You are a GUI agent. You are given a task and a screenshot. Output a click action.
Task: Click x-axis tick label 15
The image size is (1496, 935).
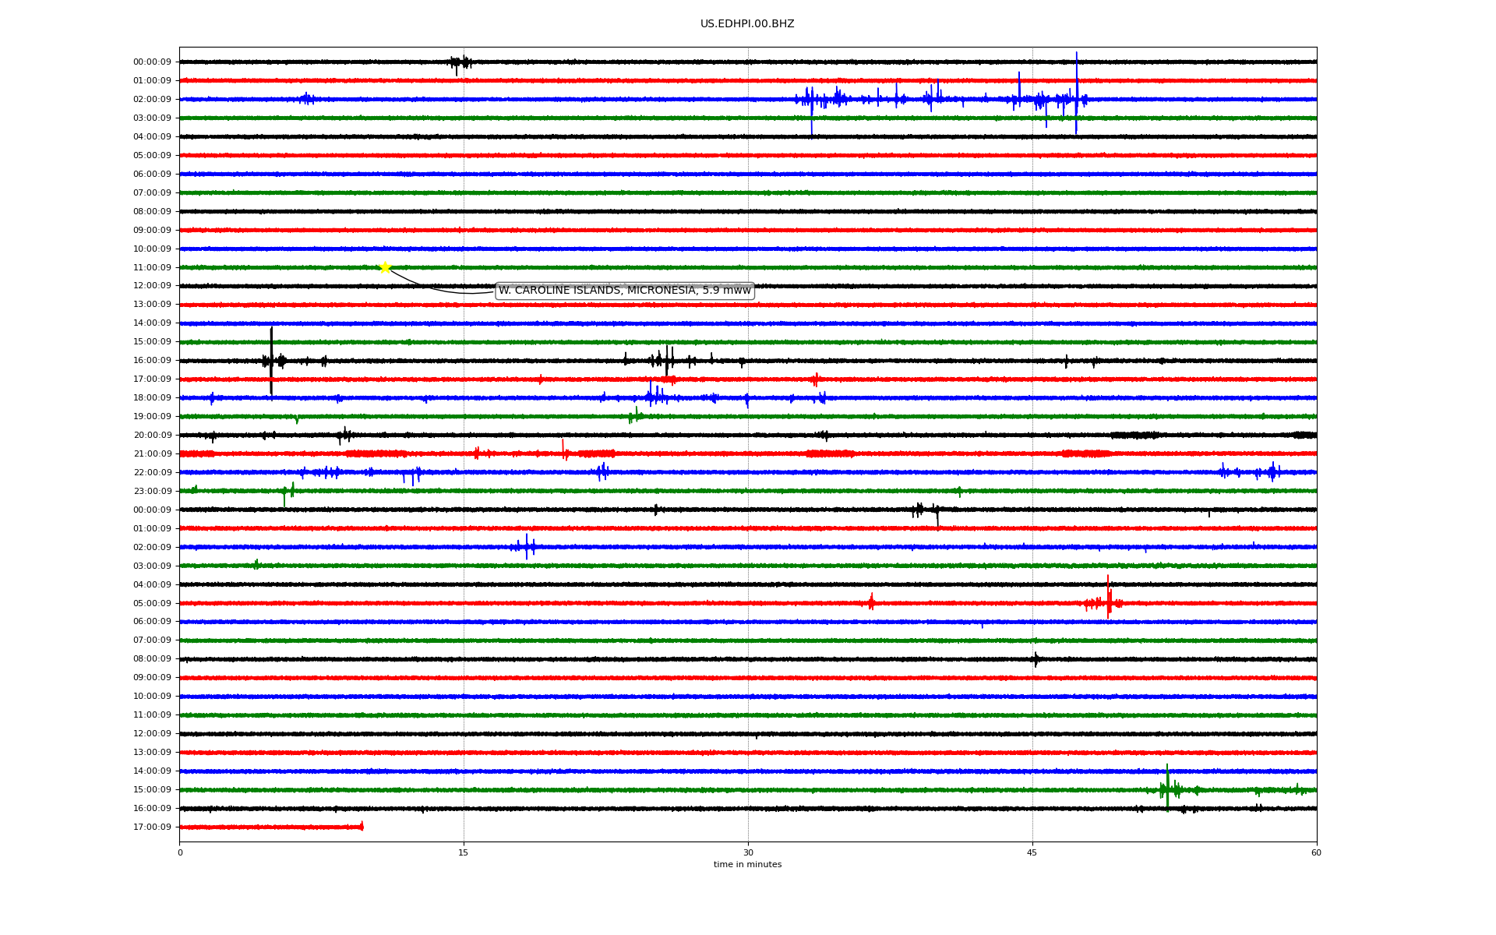(464, 853)
